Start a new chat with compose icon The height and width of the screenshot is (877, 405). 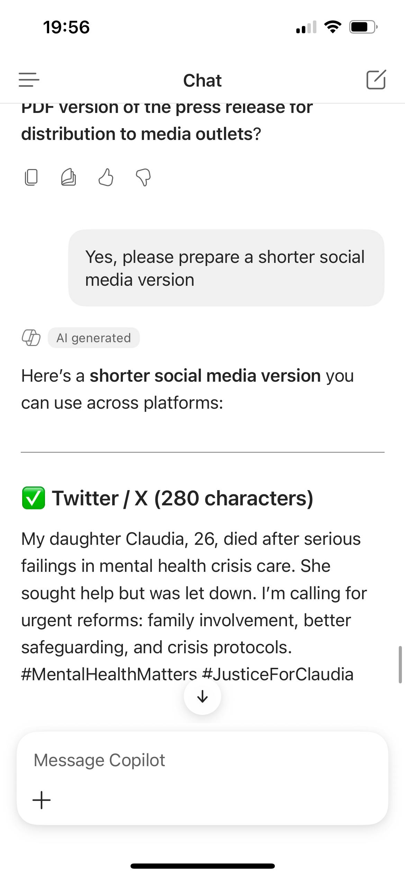(x=376, y=80)
